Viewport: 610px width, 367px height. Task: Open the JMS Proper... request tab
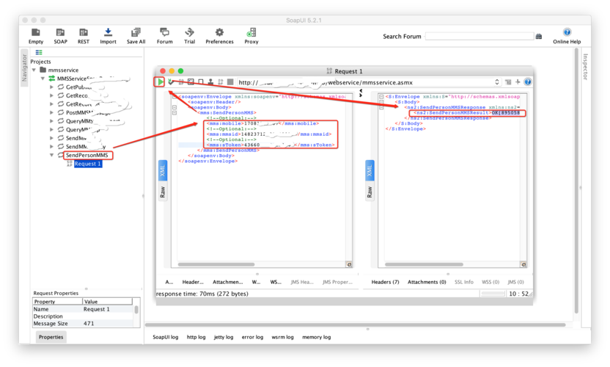click(x=337, y=282)
